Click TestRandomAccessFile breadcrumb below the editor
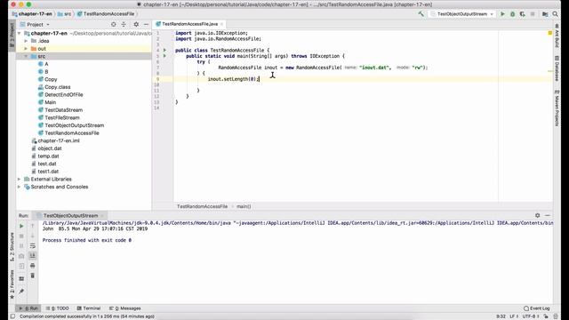This screenshot has width=569, height=320. [202, 206]
